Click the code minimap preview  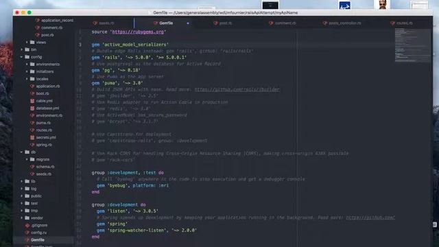pos(413,45)
